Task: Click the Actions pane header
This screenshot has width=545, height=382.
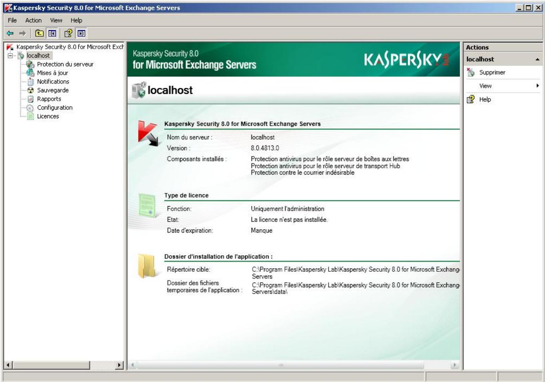Action: (x=503, y=47)
